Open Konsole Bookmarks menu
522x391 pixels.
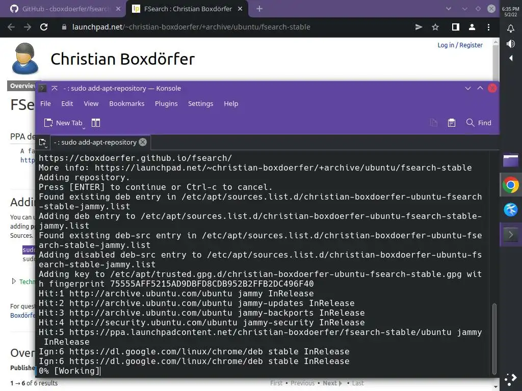pos(127,103)
